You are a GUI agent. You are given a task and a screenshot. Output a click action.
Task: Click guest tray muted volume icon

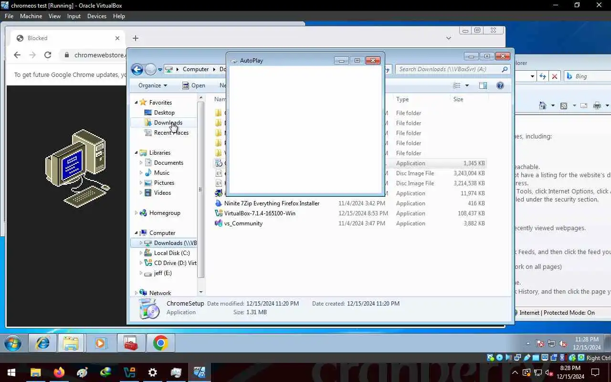click(562, 343)
